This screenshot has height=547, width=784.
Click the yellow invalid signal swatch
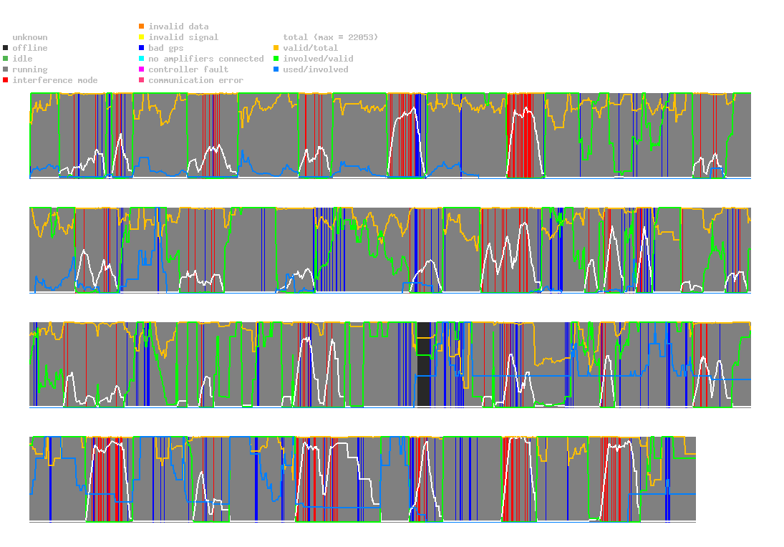click(141, 37)
